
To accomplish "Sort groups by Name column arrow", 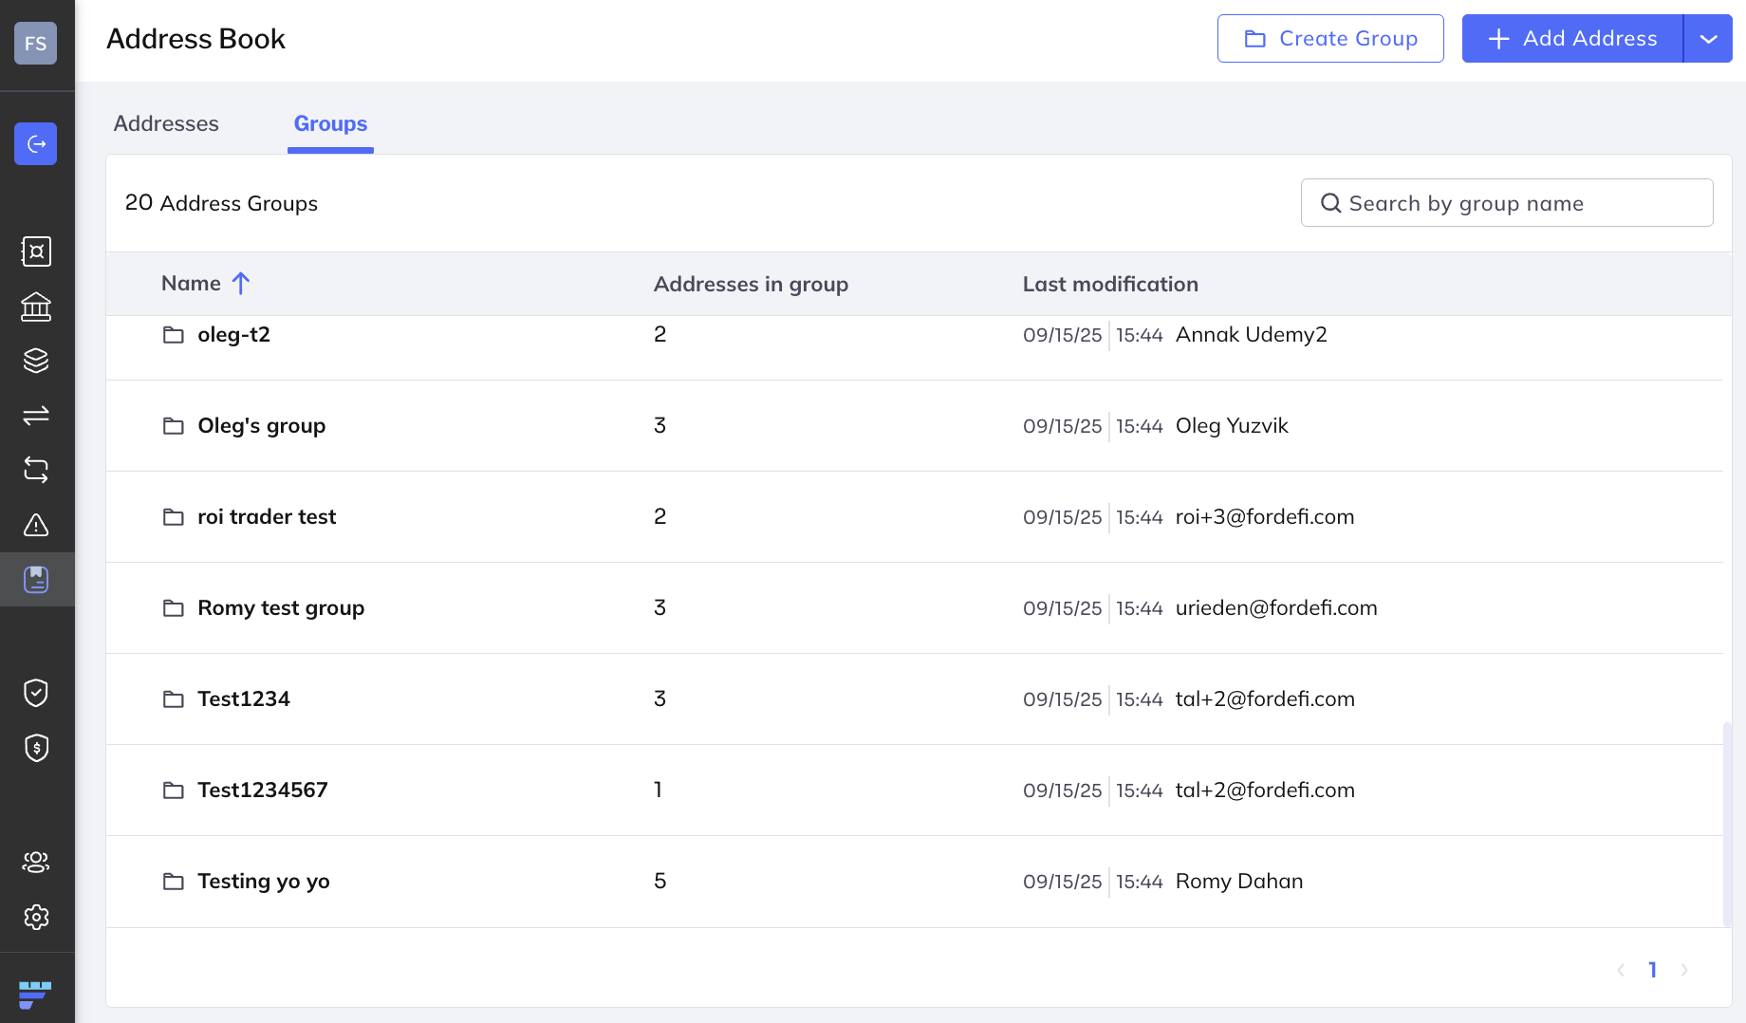I will pyautogui.click(x=241, y=284).
